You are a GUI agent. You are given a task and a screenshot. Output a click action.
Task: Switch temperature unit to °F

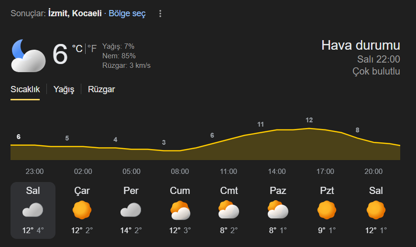[92, 48]
